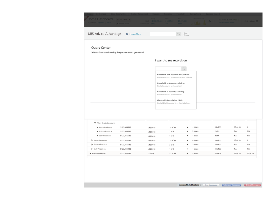Image resolution: width=275 pixels, height=213 pixels.
Task: Click the info icon beside UBS Advice Advantage
Action: (x=127, y=34)
